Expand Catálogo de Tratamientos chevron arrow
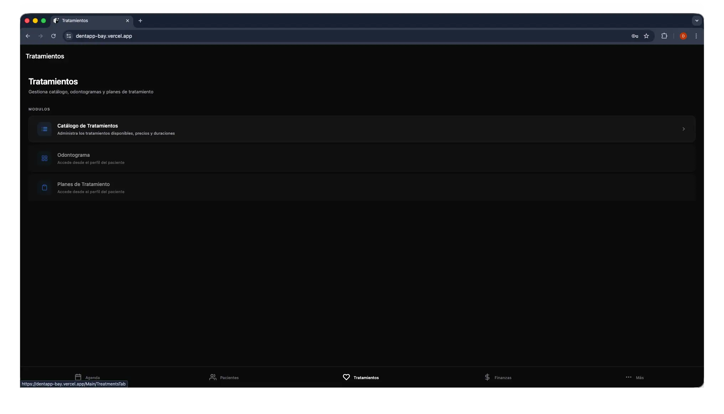The height and width of the screenshot is (414, 724). pos(683,129)
